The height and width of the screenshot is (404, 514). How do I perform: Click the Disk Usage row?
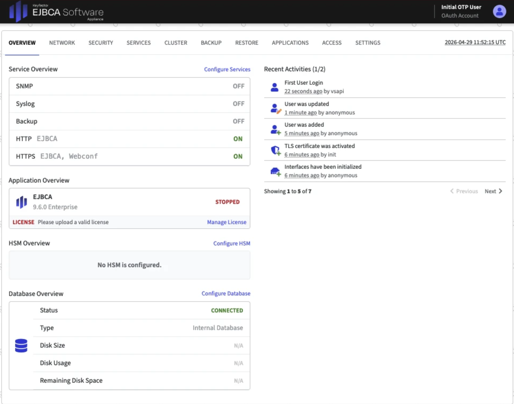click(142, 363)
